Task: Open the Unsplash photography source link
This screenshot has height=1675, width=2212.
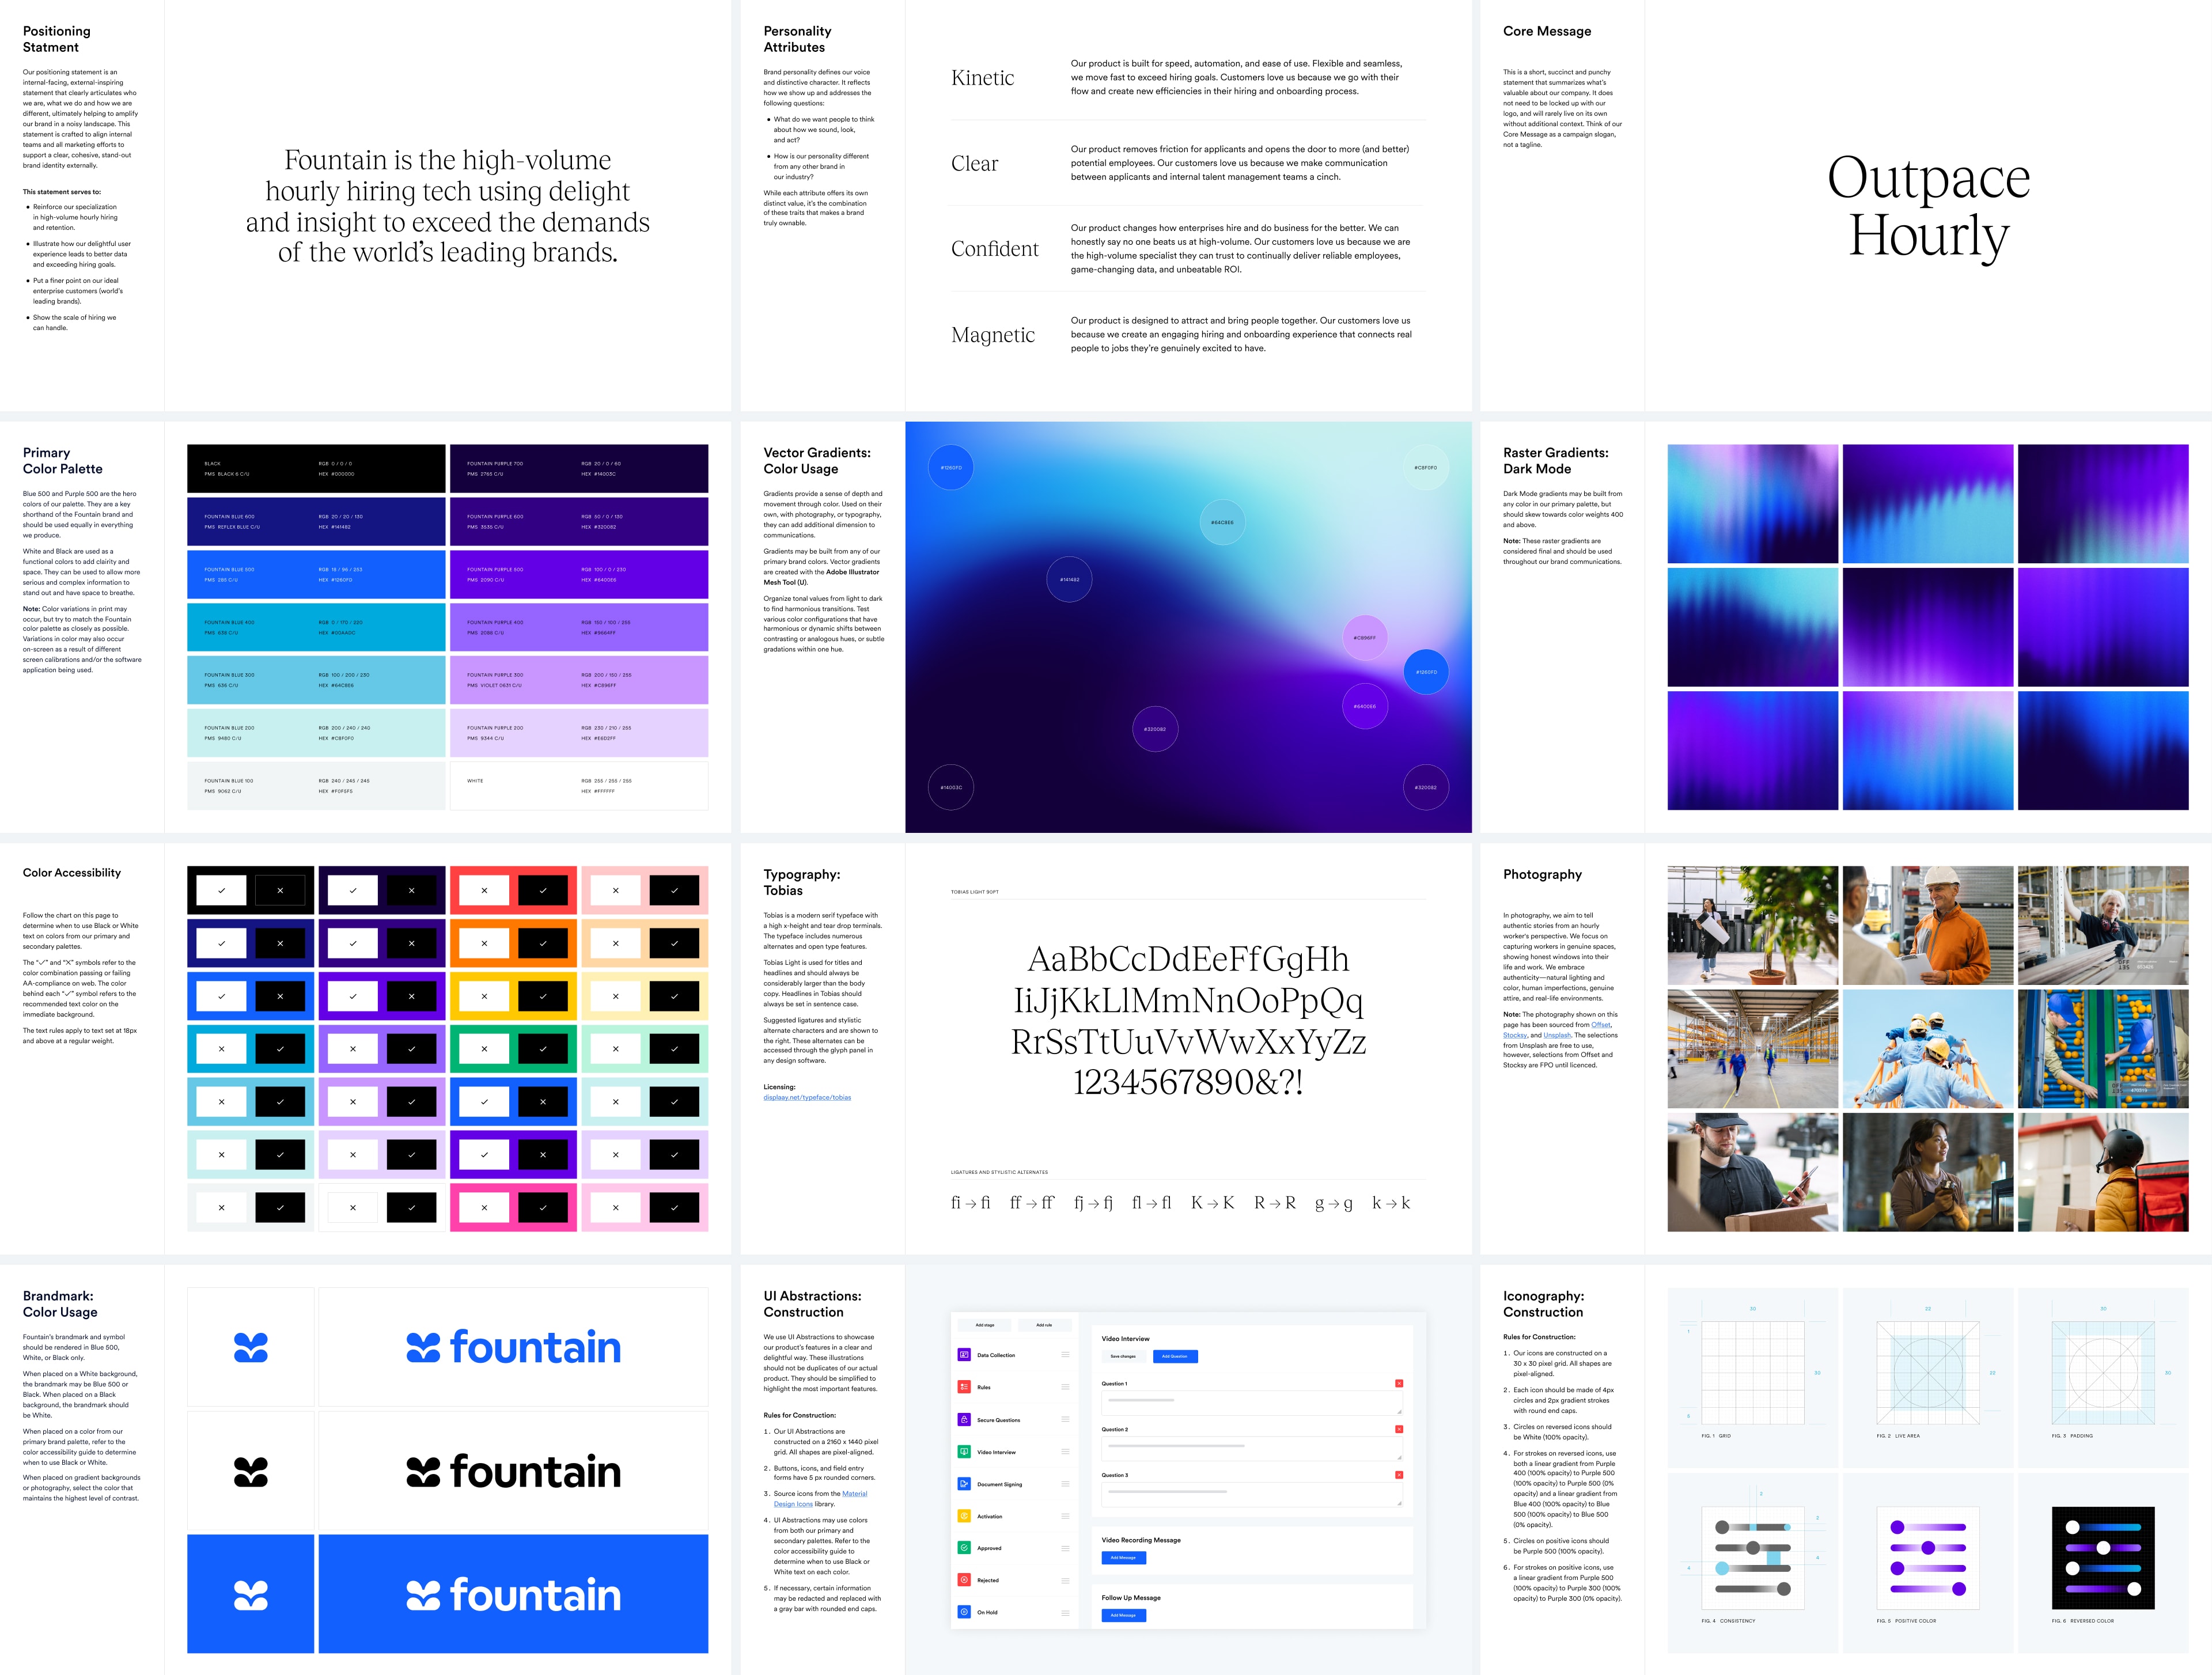Action: [x=1557, y=1035]
